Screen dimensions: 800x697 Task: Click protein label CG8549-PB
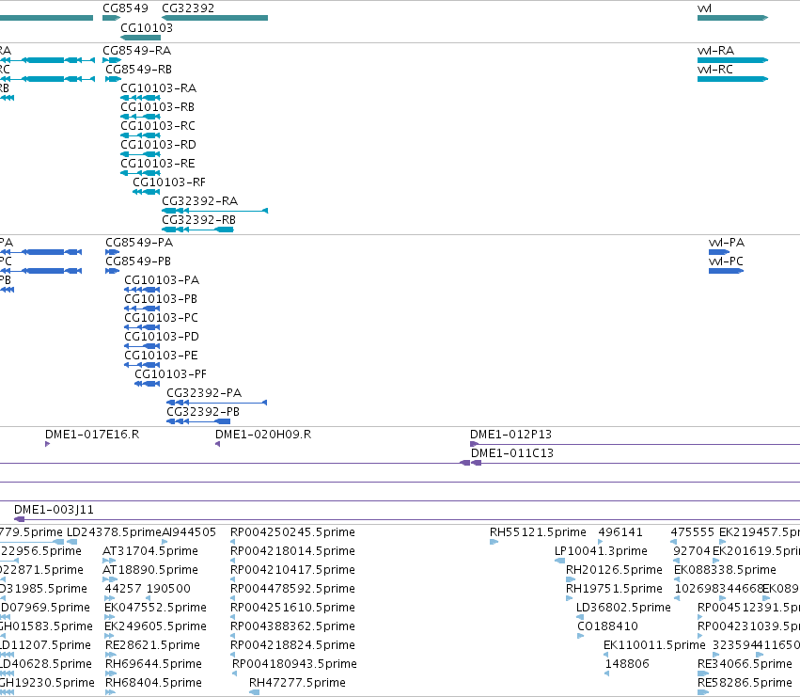click(x=138, y=261)
